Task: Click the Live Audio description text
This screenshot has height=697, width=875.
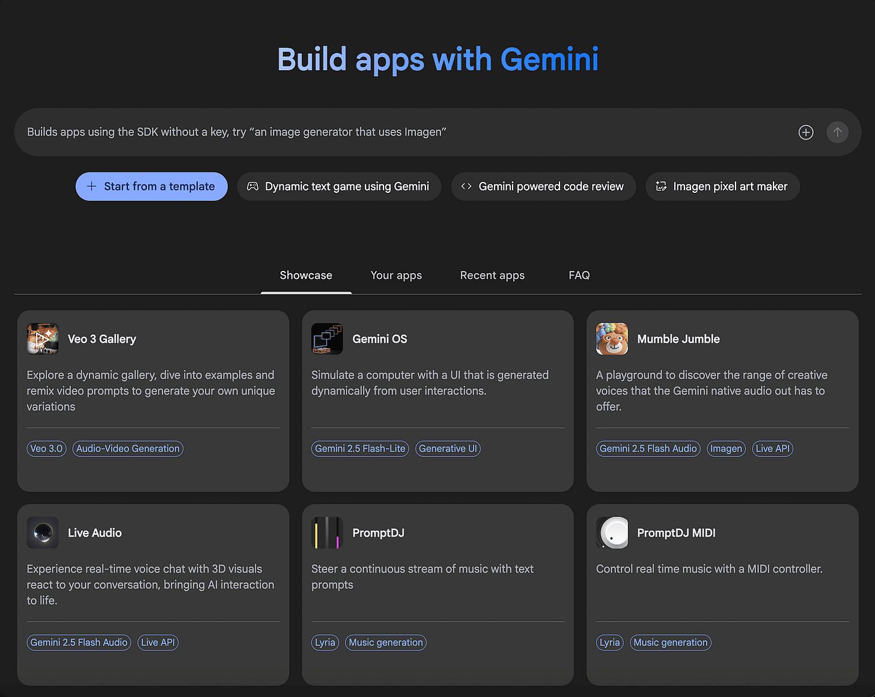Action: click(150, 585)
